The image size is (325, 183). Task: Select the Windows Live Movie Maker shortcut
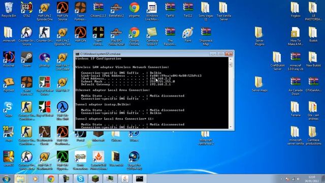click(x=152, y=12)
